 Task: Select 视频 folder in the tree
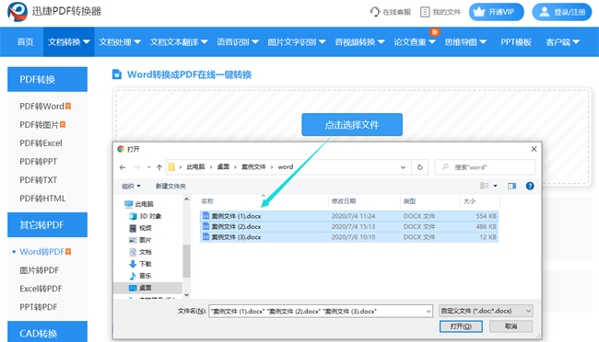point(140,228)
